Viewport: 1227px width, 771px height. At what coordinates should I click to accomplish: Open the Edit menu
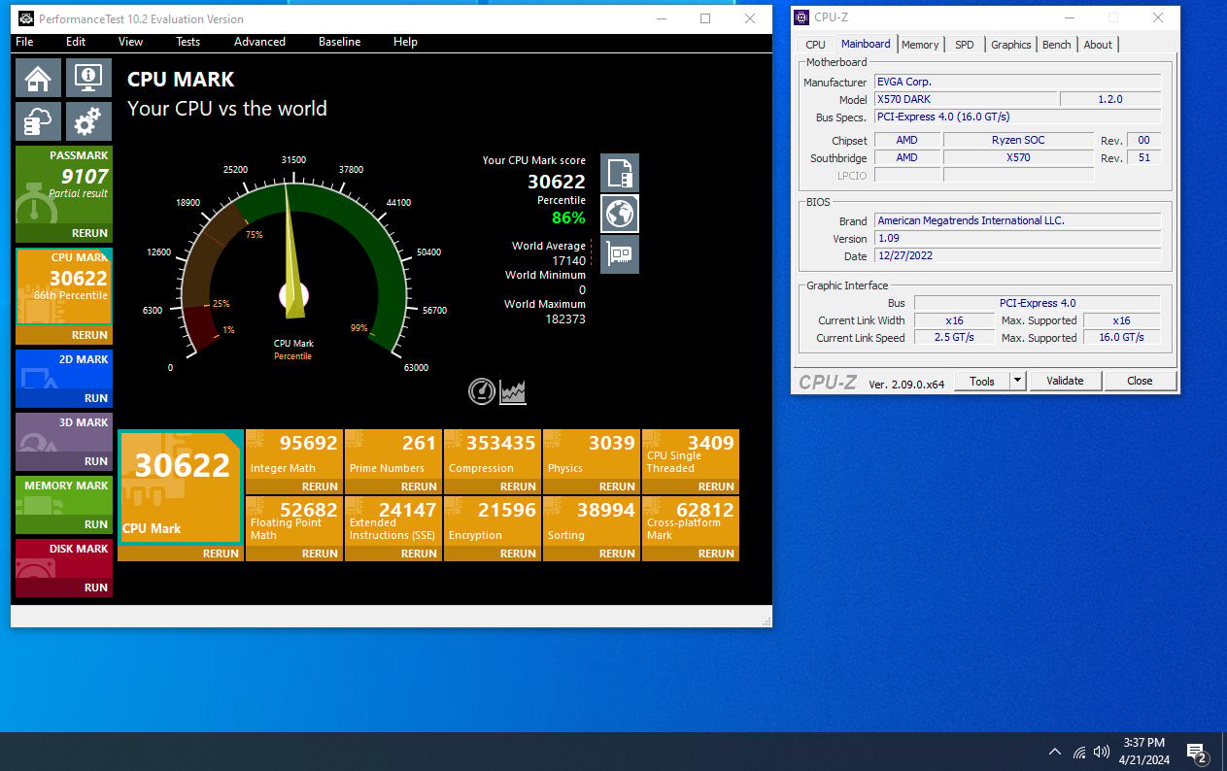click(76, 42)
